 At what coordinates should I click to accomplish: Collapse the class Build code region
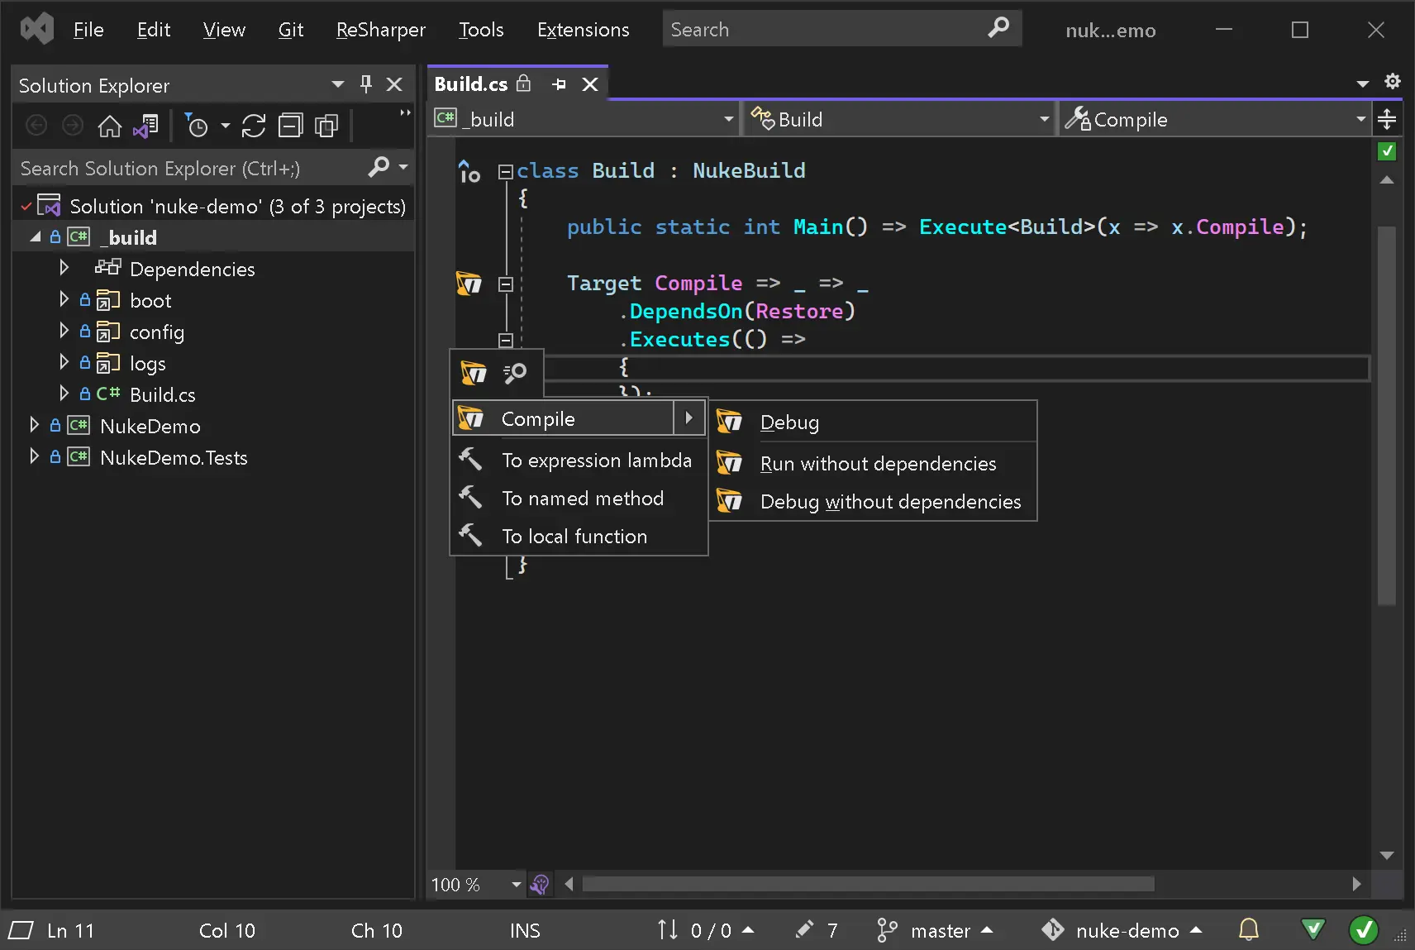point(506,172)
